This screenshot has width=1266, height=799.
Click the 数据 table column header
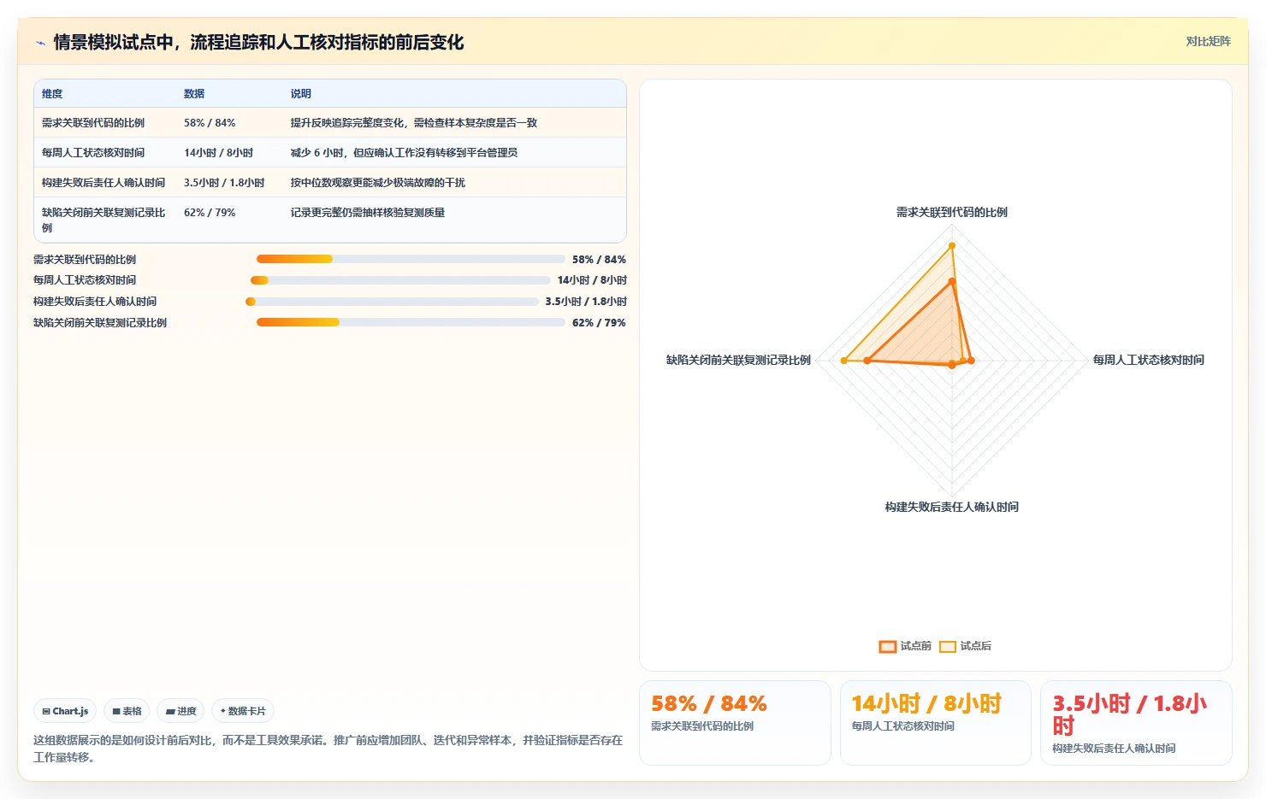194,94
